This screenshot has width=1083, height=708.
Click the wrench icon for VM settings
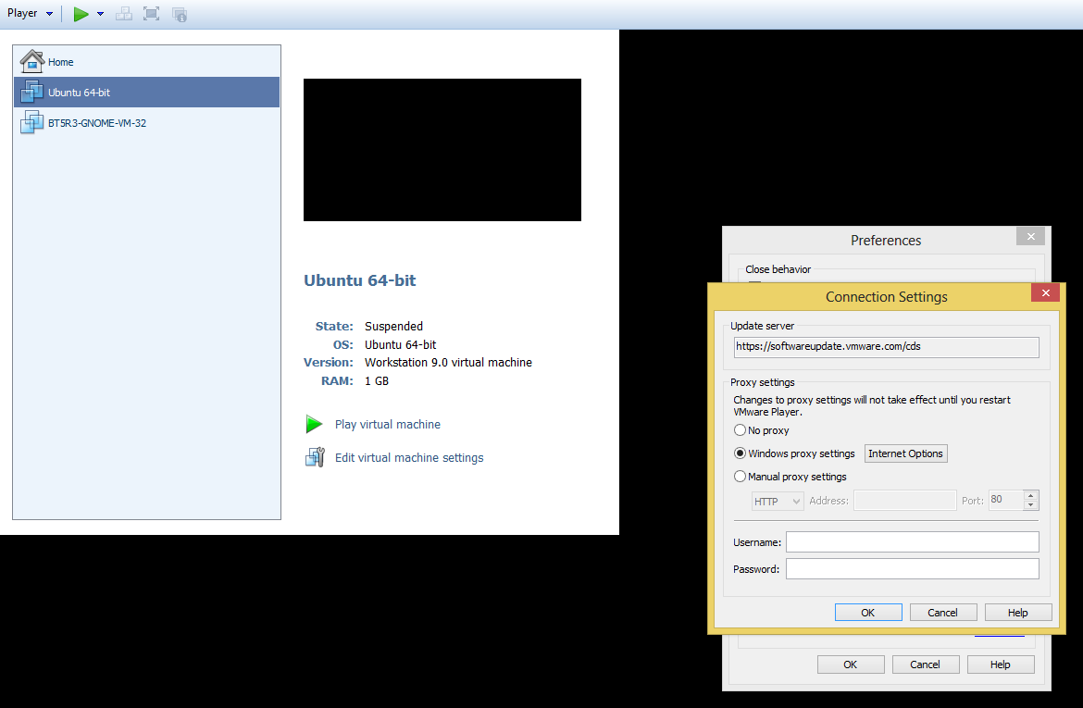pos(315,457)
